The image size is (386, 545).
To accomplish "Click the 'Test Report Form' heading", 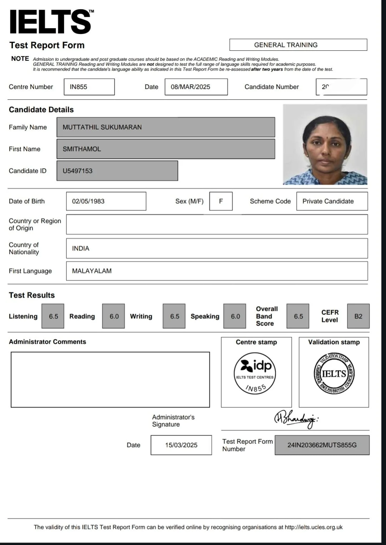I will click(47, 45).
